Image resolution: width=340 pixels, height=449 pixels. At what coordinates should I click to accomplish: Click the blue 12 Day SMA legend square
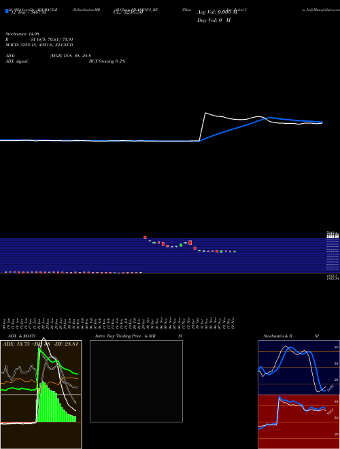pos(7,11)
